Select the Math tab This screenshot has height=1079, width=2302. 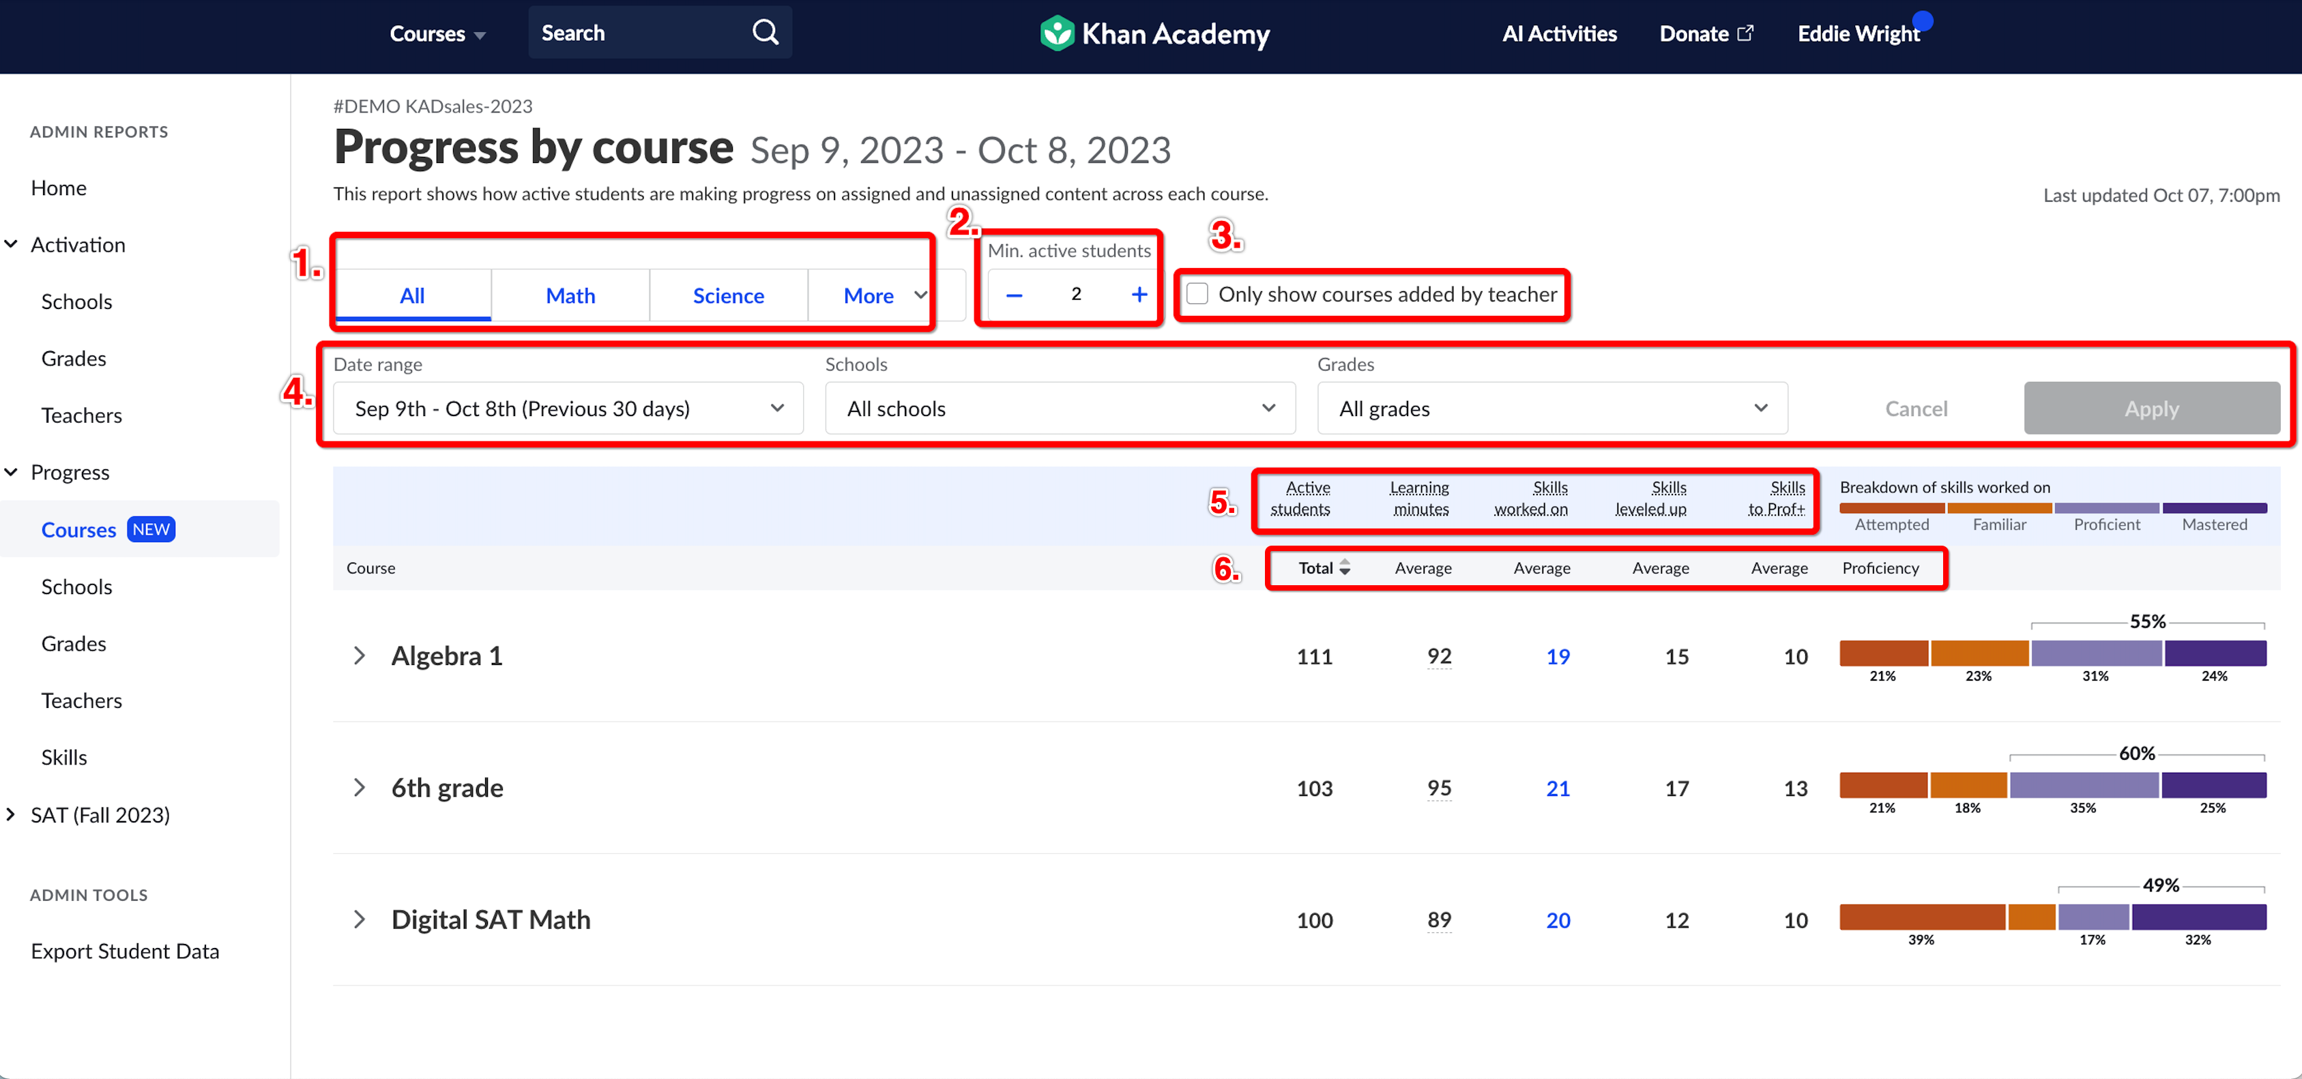(x=570, y=295)
